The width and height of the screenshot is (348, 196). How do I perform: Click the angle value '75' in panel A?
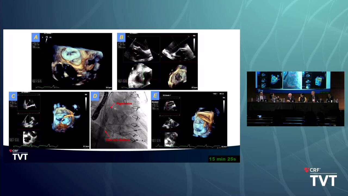(47, 37)
